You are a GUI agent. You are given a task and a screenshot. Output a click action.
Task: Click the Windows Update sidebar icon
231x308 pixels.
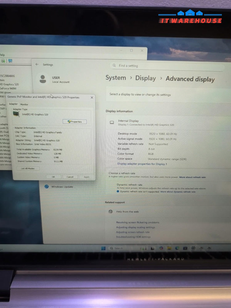[x=47, y=186]
